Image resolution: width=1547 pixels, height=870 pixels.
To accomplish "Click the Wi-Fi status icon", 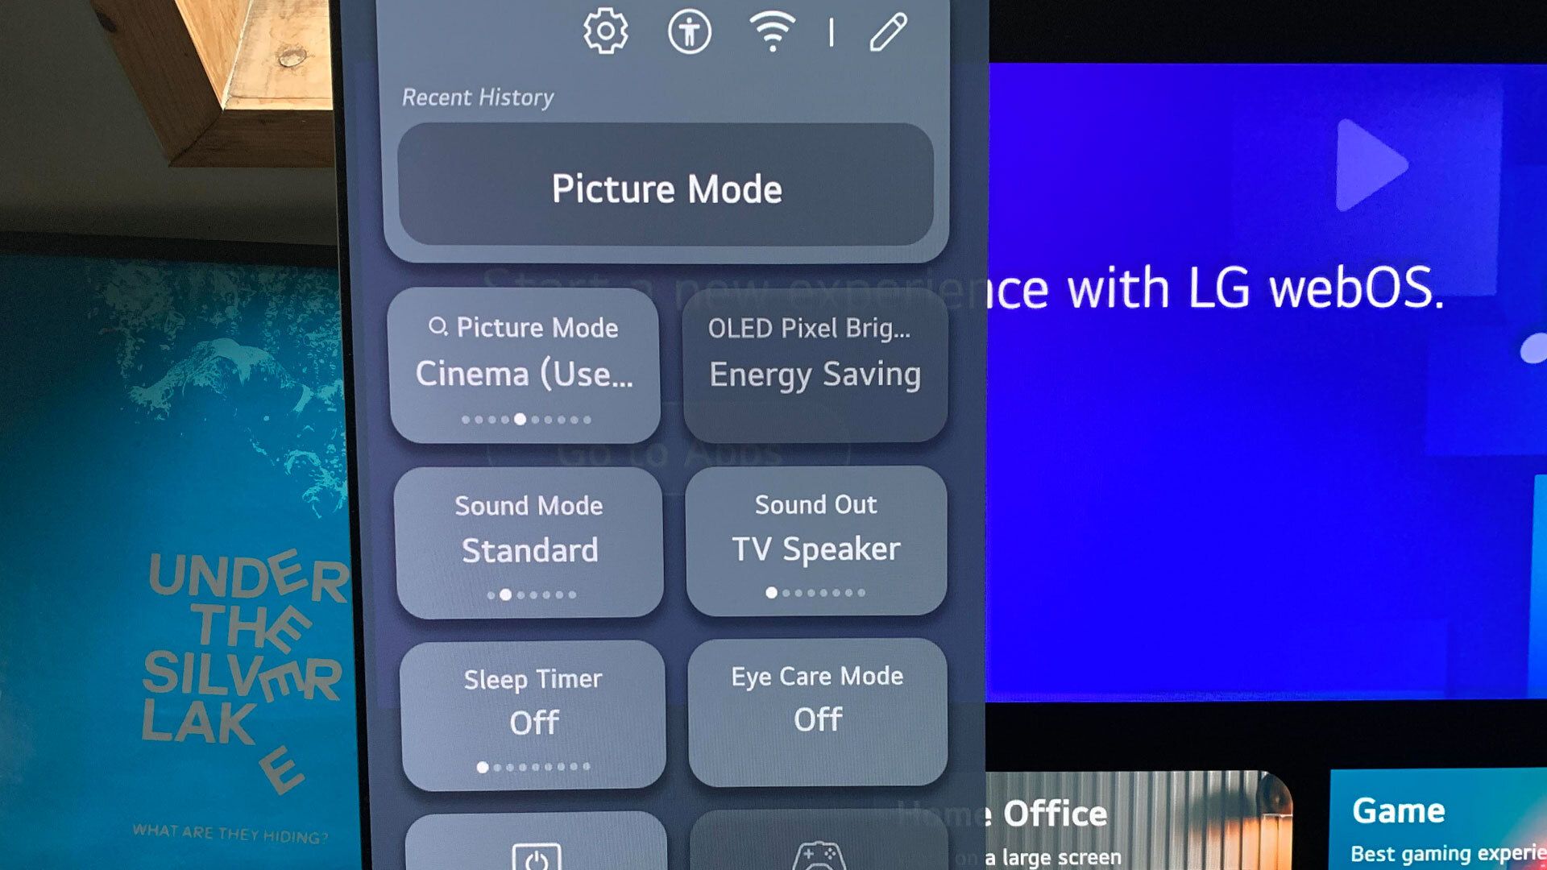I will [771, 33].
